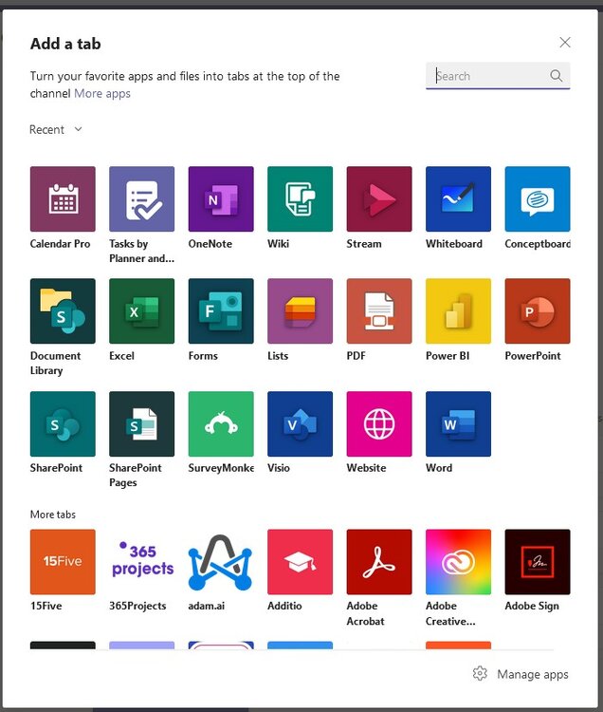Image resolution: width=603 pixels, height=712 pixels.
Task: Pick the SurveyMonkey app icon
Action: click(x=221, y=423)
